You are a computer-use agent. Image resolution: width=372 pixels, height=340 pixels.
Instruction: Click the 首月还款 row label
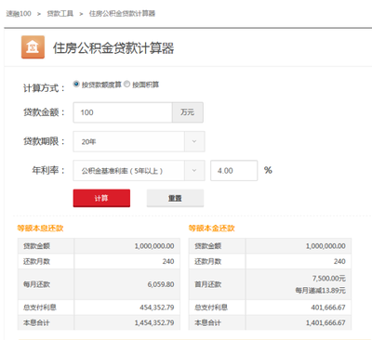pos(208,284)
